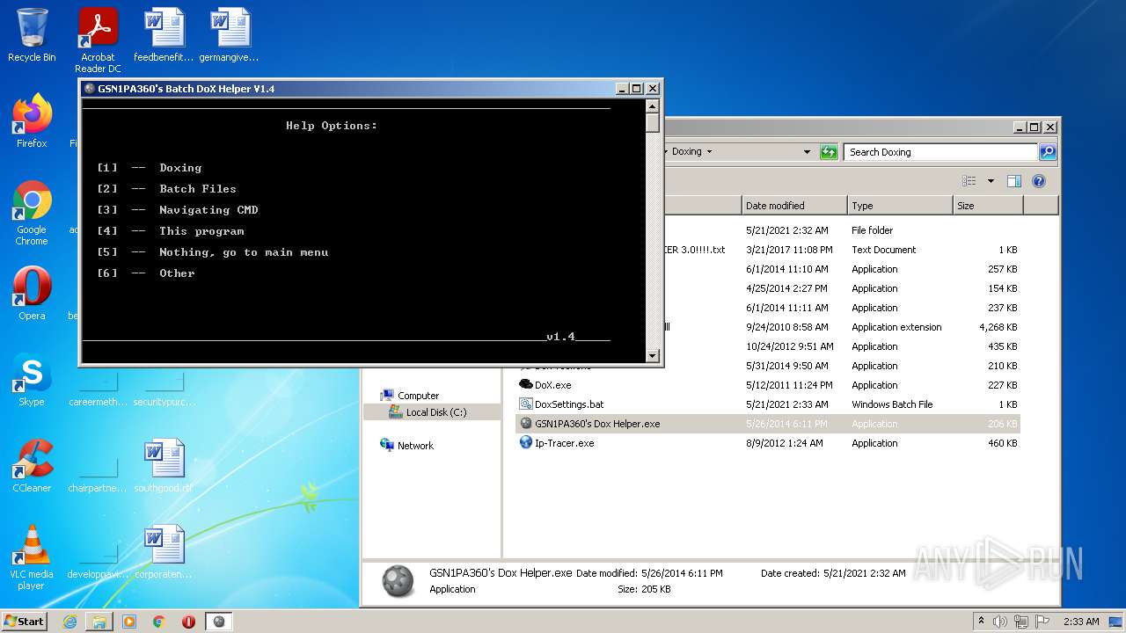Select the DoxSettings.bat file

tap(569, 404)
